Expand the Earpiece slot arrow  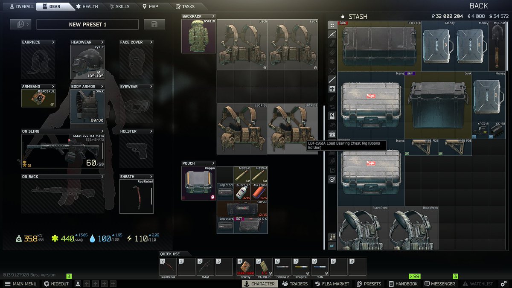coord(53,42)
